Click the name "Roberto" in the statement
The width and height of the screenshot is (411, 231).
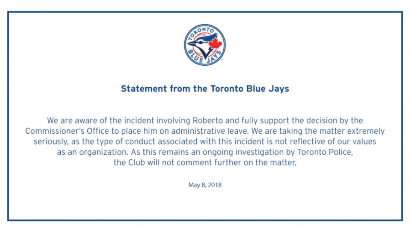pyautogui.click(x=207, y=121)
